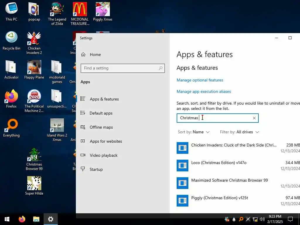
Task: Click the Windows Start button
Action: [7, 219]
